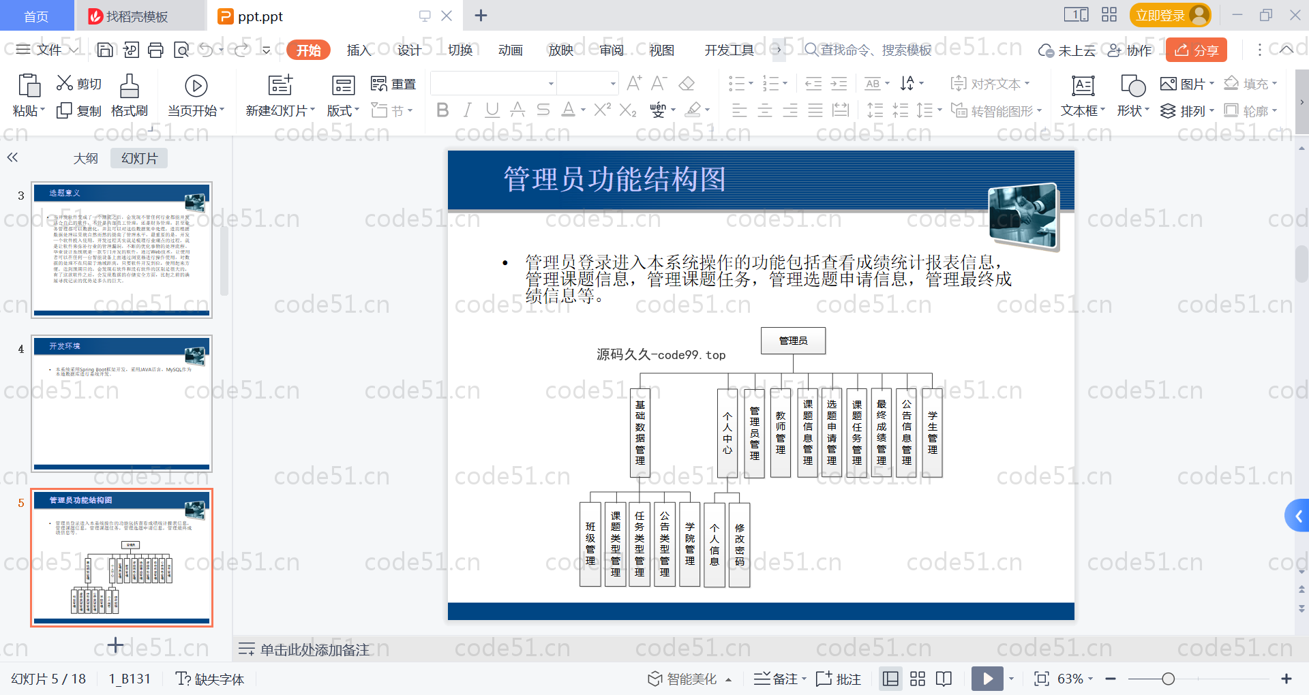
Task: Click the Copy (复制) icon
Action: click(64, 110)
